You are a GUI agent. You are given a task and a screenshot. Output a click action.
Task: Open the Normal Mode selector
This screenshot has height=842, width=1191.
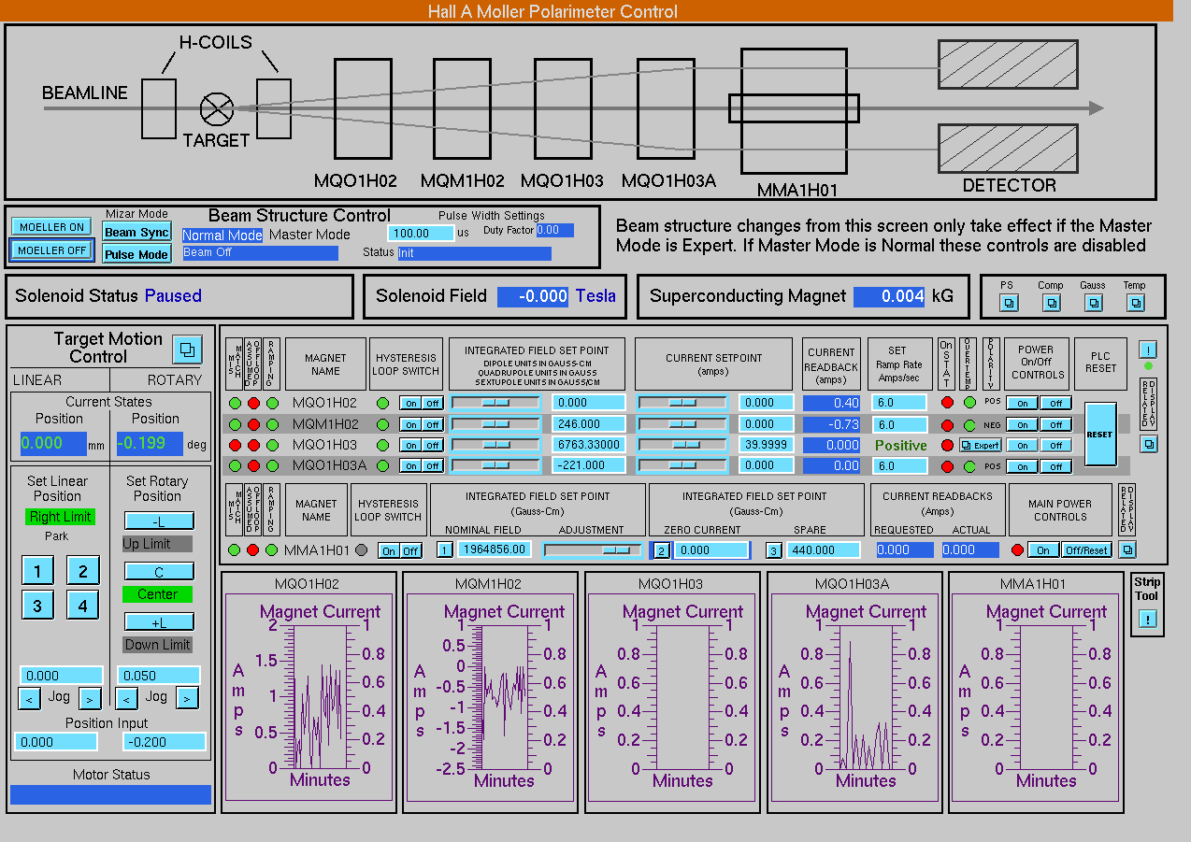(x=222, y=235)
